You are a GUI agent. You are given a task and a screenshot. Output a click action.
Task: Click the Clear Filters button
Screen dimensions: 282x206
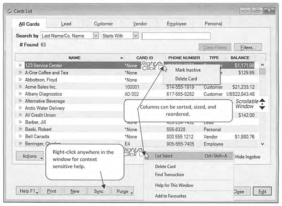pyautogui.click(x=215, y=47)
